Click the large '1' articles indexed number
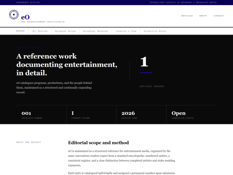Viewport: 233px width, 175px height. click(x=144, y=62)
